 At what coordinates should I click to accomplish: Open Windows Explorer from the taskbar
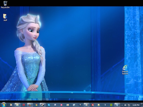[17, 105]
